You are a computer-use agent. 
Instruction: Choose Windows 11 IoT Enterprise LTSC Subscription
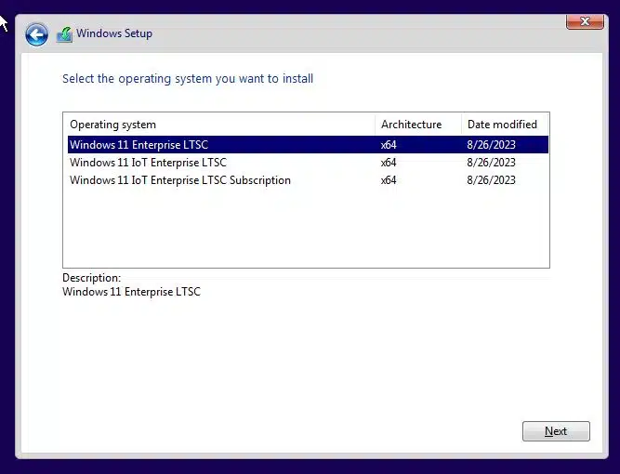308,180
